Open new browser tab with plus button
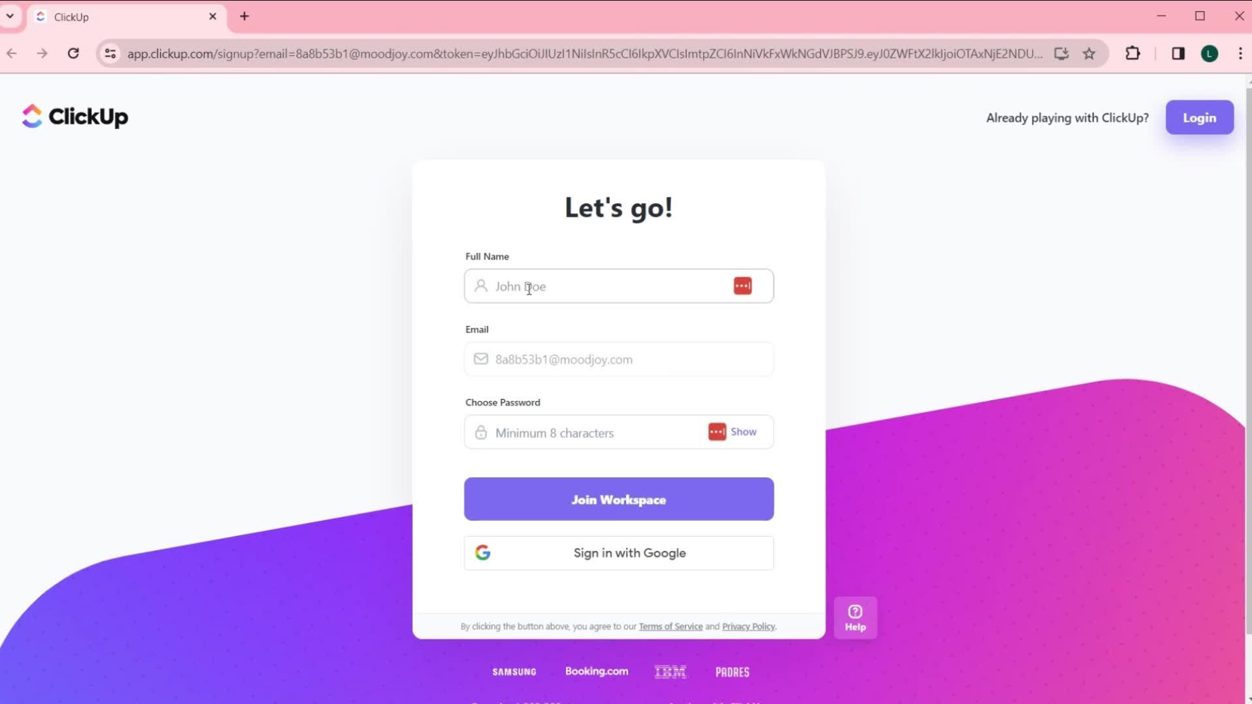Viewport: 1252px width, 704px height. tap(243, 16)
